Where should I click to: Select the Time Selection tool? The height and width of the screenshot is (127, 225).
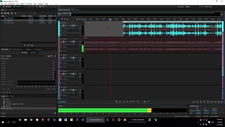point(46,7)
